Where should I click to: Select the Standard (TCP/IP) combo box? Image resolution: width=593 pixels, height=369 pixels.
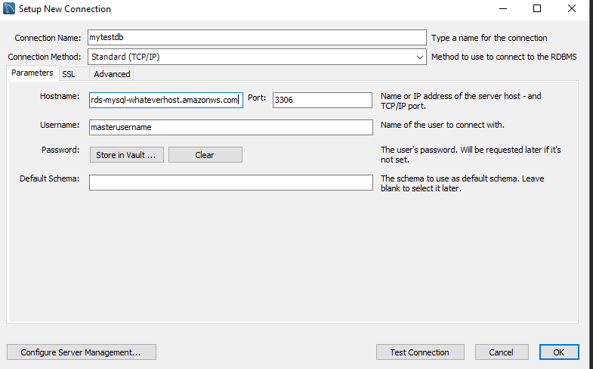pos(257,57)
